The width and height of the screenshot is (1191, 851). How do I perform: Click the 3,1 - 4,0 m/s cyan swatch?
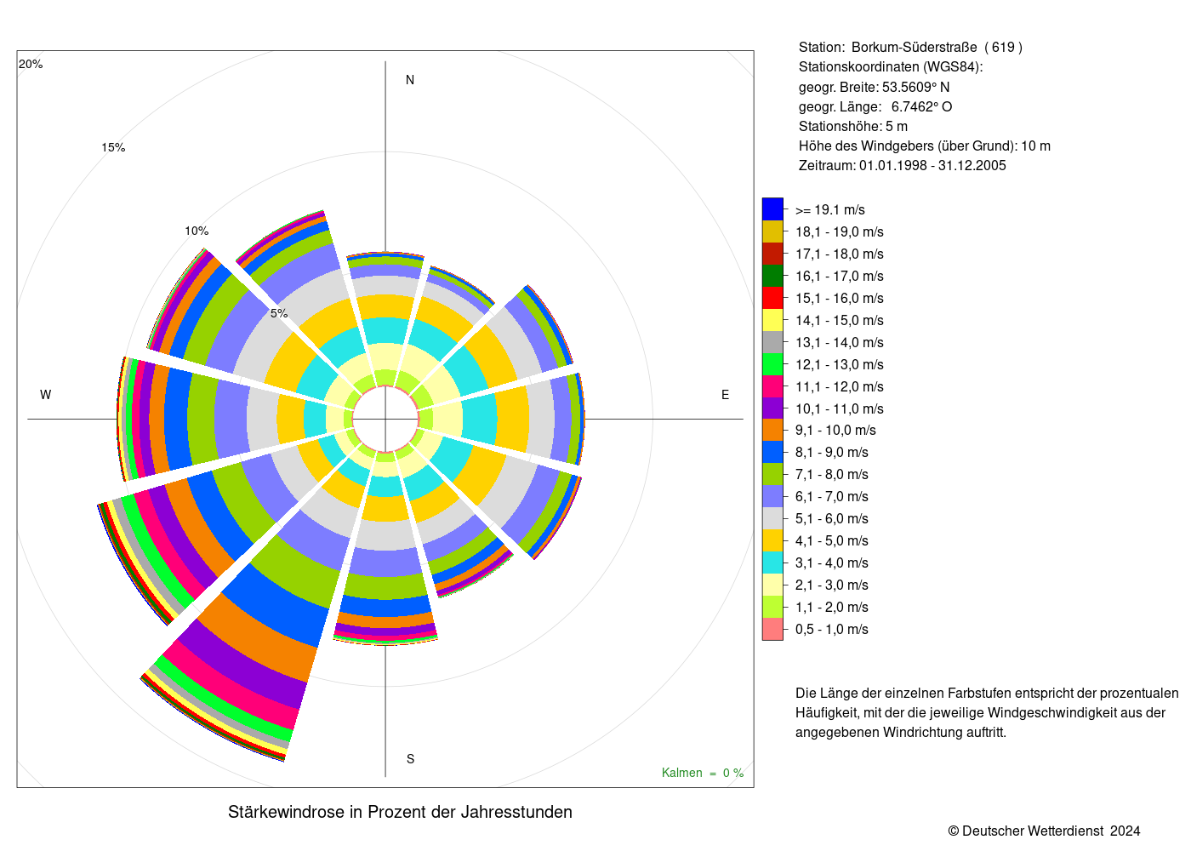click(x=772, y=563)
